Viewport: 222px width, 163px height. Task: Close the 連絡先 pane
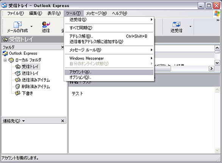63,121
